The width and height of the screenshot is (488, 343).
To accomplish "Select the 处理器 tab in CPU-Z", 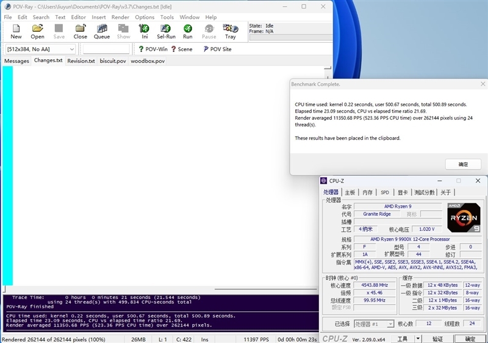I will point(331,192).
